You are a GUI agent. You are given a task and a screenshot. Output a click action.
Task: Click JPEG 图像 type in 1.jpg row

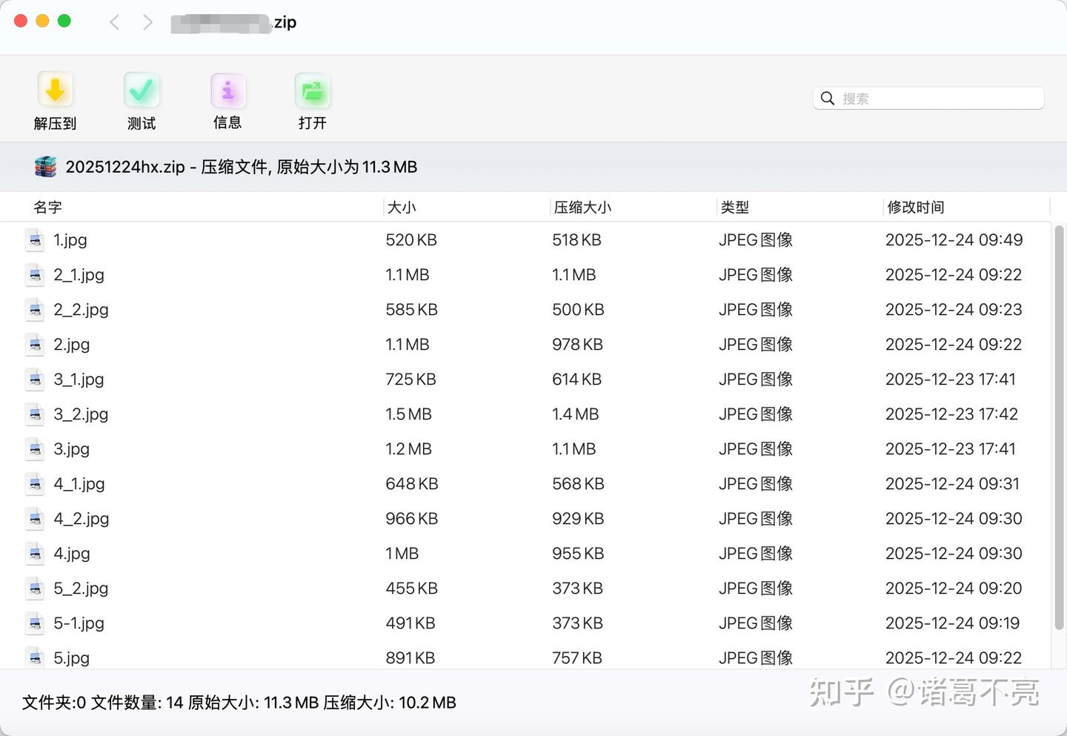pos(756,240)
